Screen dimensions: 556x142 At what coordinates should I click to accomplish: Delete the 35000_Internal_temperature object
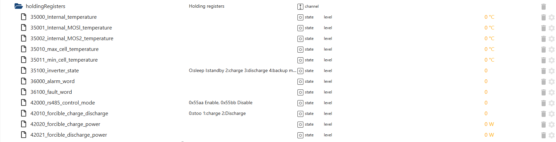[x=543, y=17]
